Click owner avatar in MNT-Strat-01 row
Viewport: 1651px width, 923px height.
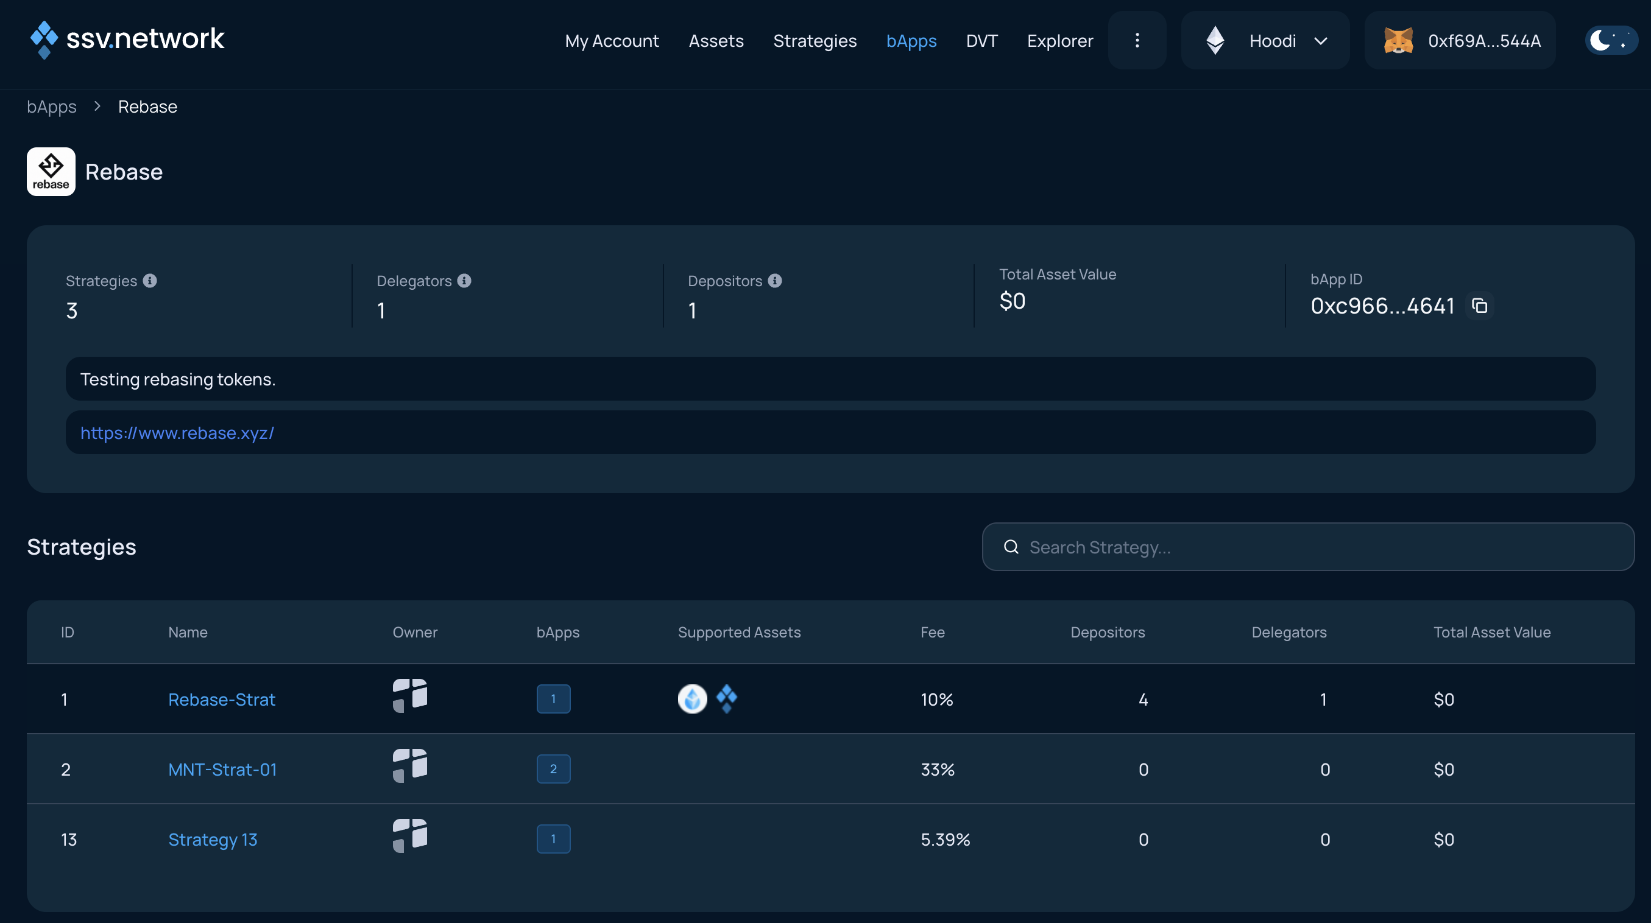coord(409,765)
